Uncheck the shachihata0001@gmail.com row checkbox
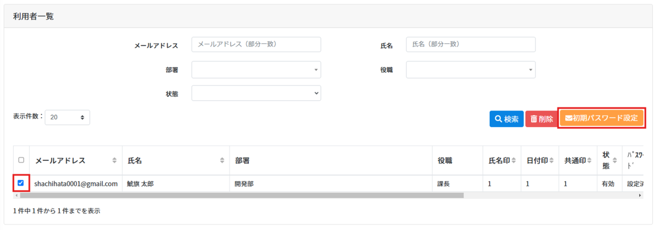The image size is (659, 230). tap(21, 183)
